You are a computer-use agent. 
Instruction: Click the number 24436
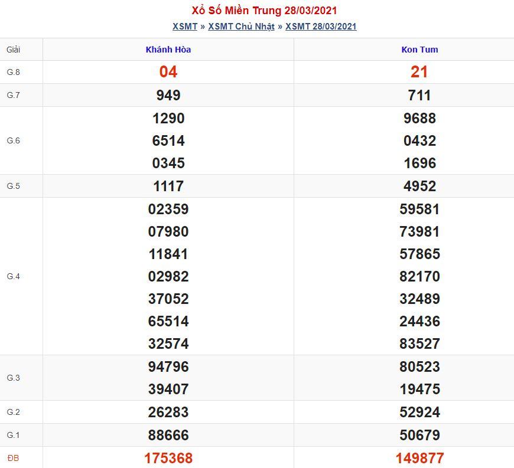pyautogui.click(x=419, y=321)
